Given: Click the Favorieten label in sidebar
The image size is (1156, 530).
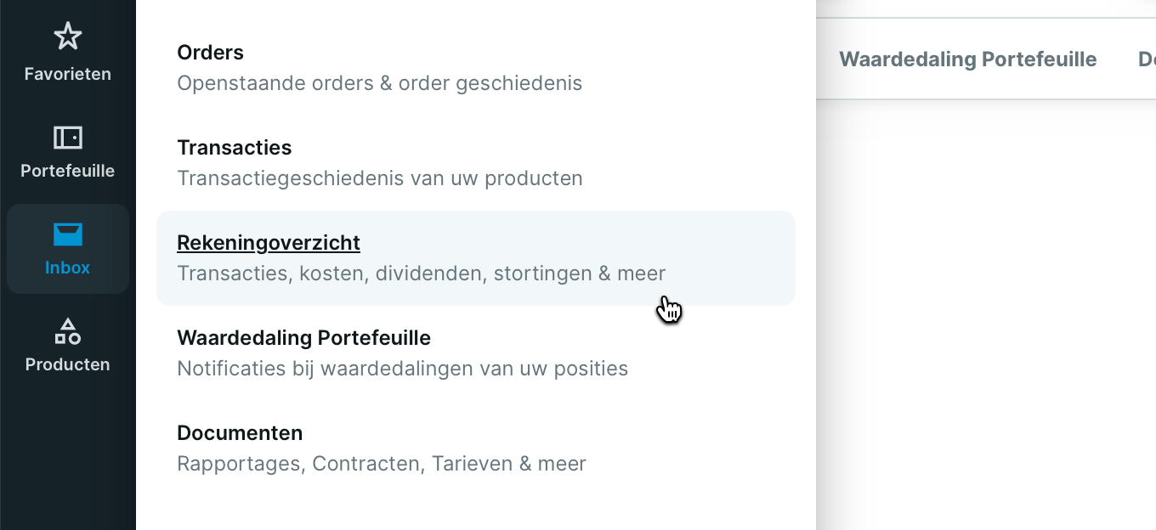Looking at the screenshot, I should (x=67, y=74).
